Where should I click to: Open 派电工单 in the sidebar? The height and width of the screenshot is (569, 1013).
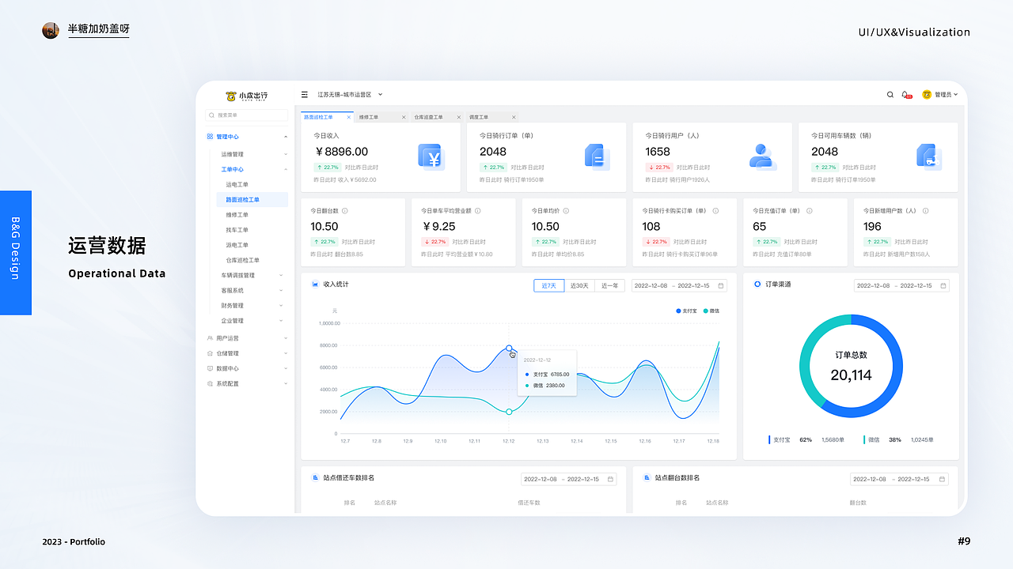tap(237, 245)
